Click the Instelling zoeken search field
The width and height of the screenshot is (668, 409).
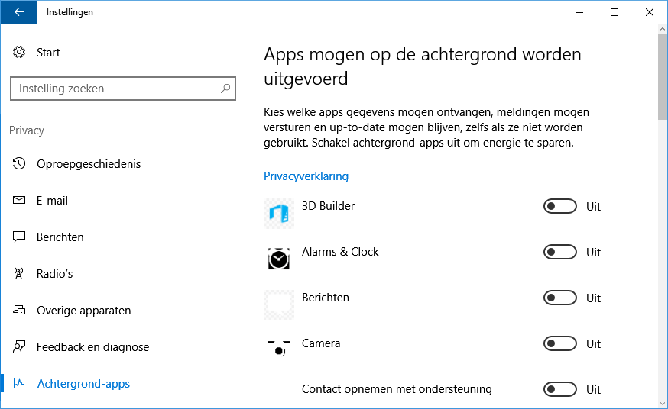tap(115, 89)
